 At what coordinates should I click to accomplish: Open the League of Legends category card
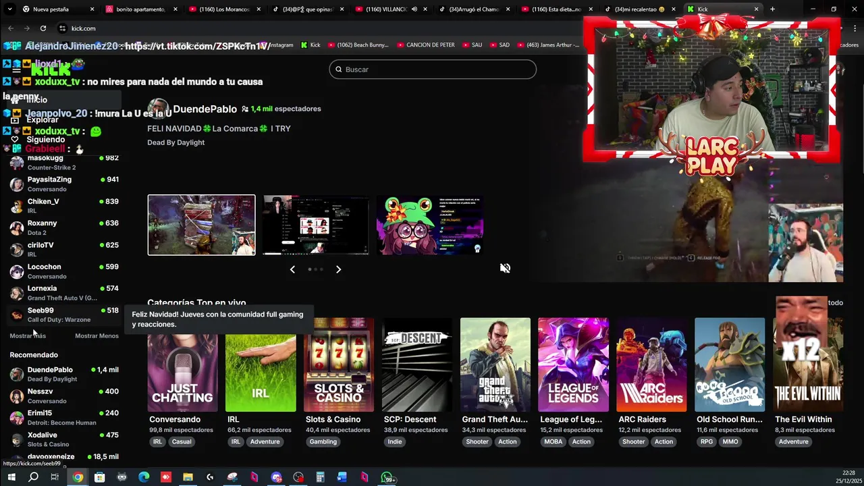(573, 364)
